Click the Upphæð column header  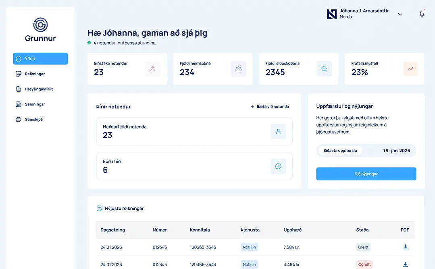pos(292,230)
